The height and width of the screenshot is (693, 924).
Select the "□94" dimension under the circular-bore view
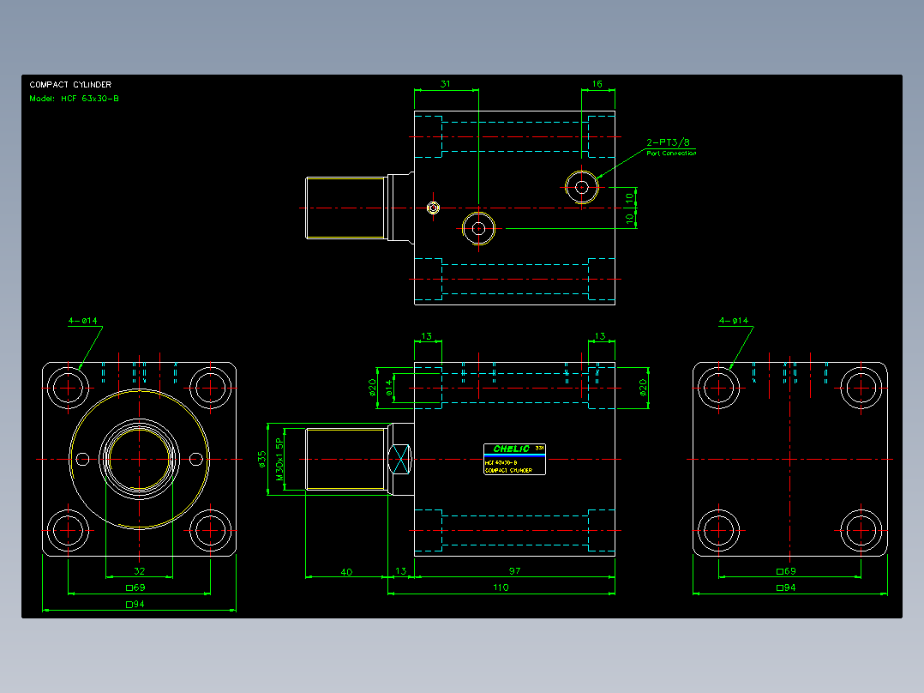[135, 604]
